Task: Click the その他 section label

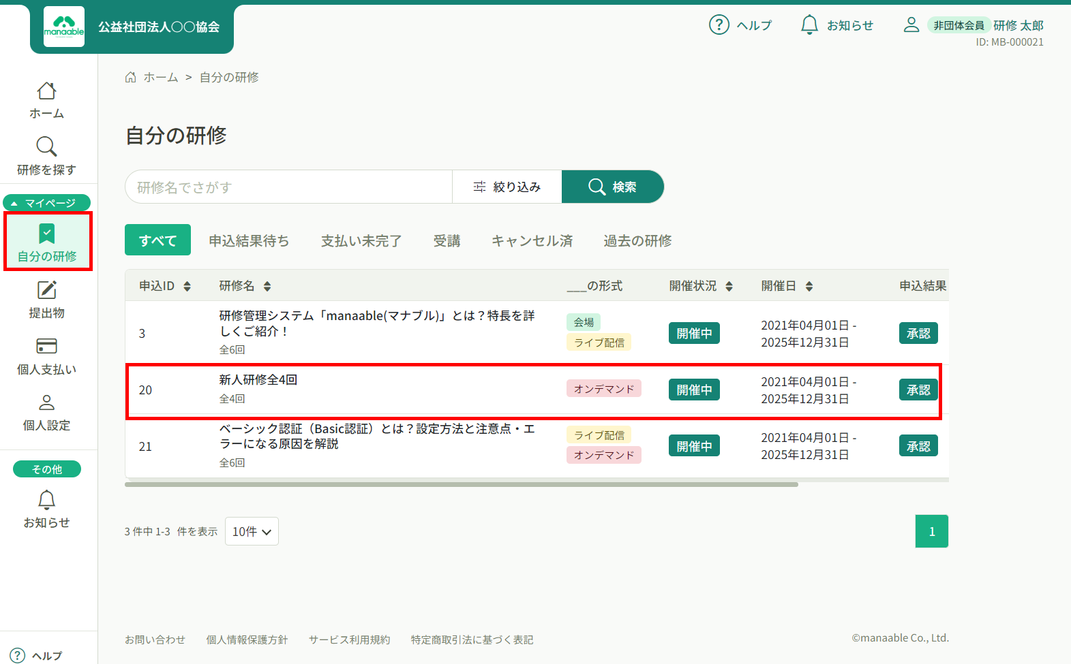Action: [47, 469]
